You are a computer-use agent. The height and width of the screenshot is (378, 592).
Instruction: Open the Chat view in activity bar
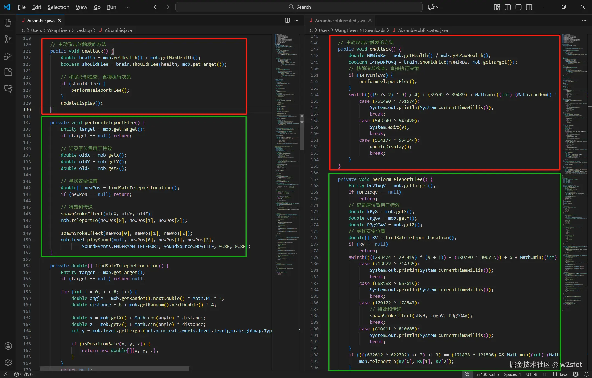click(x=8, y=88)
